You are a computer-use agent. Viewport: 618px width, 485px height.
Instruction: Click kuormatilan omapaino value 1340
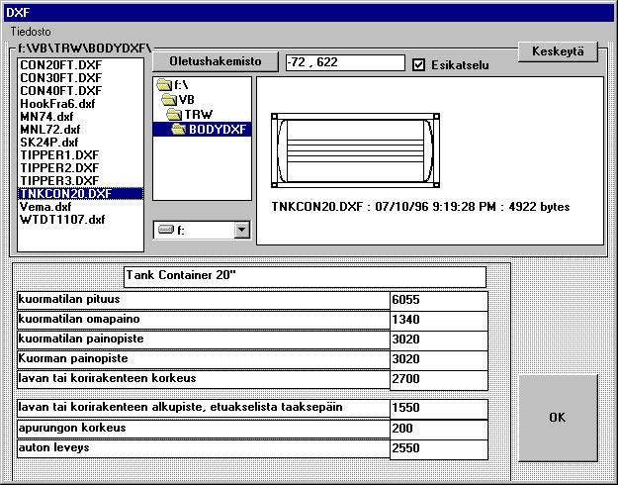click(439, 320)
